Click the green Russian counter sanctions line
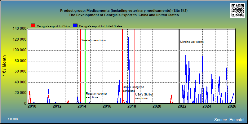 pos(85,66)
